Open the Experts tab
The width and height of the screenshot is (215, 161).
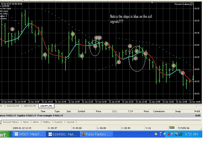pyautogui.click(x=58, y=122)
